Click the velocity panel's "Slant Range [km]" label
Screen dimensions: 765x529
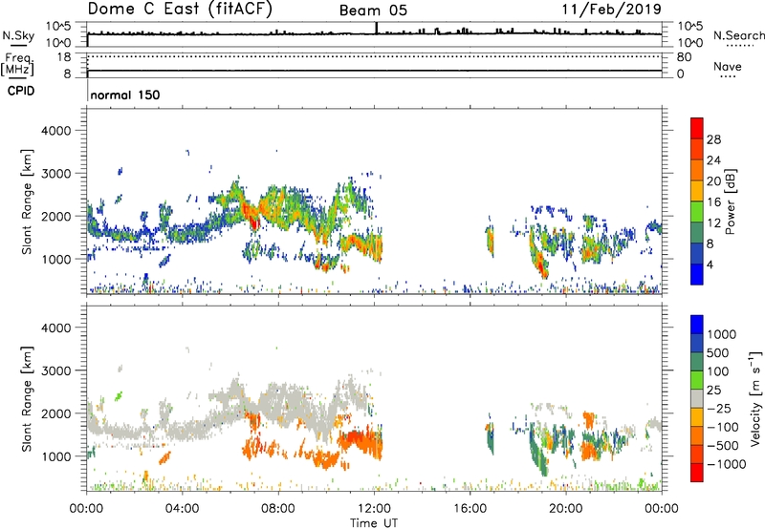tap(28, 398)
